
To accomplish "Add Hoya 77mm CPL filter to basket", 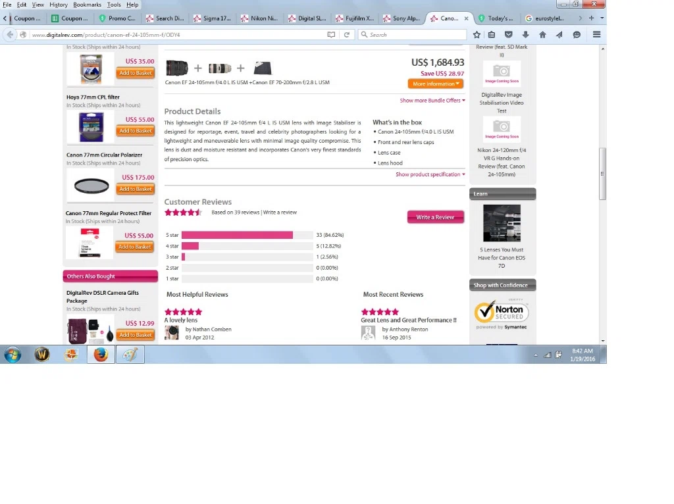I will 136,131.
